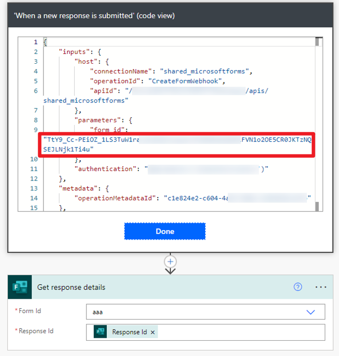339x356 pixels.
Task: Click Microsoft Forms icon on action card
Action: click(20, 287)
